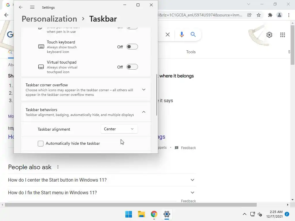
Task: Click Feedback under People also ask
Action: click(x=188, y=201)
